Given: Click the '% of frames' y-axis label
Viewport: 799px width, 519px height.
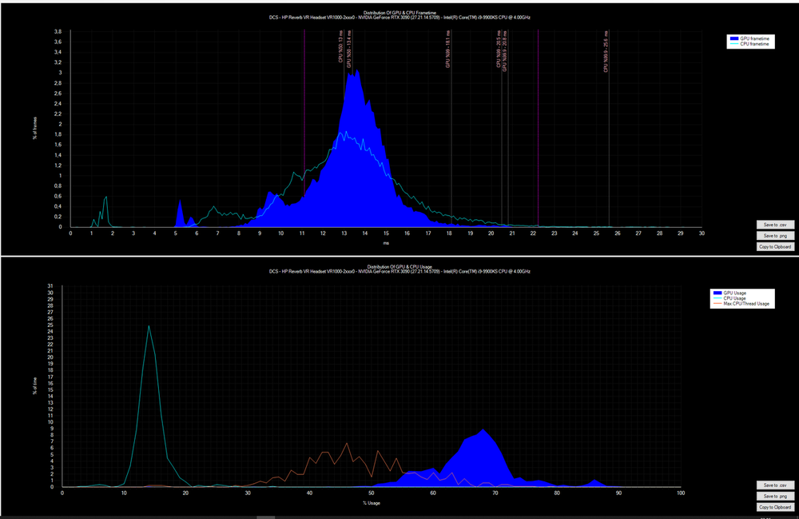Looking at the screenshot, I should click(x=35, y=128).
